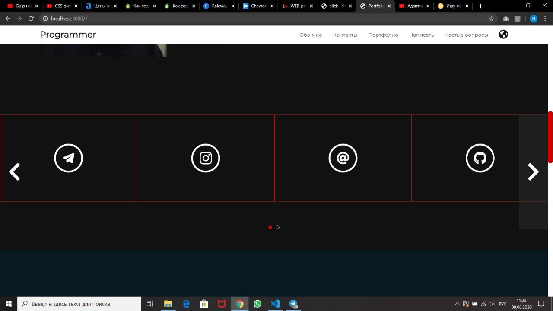
Task: Open the Chrome three-dot menu
Action: pos(546,19)
